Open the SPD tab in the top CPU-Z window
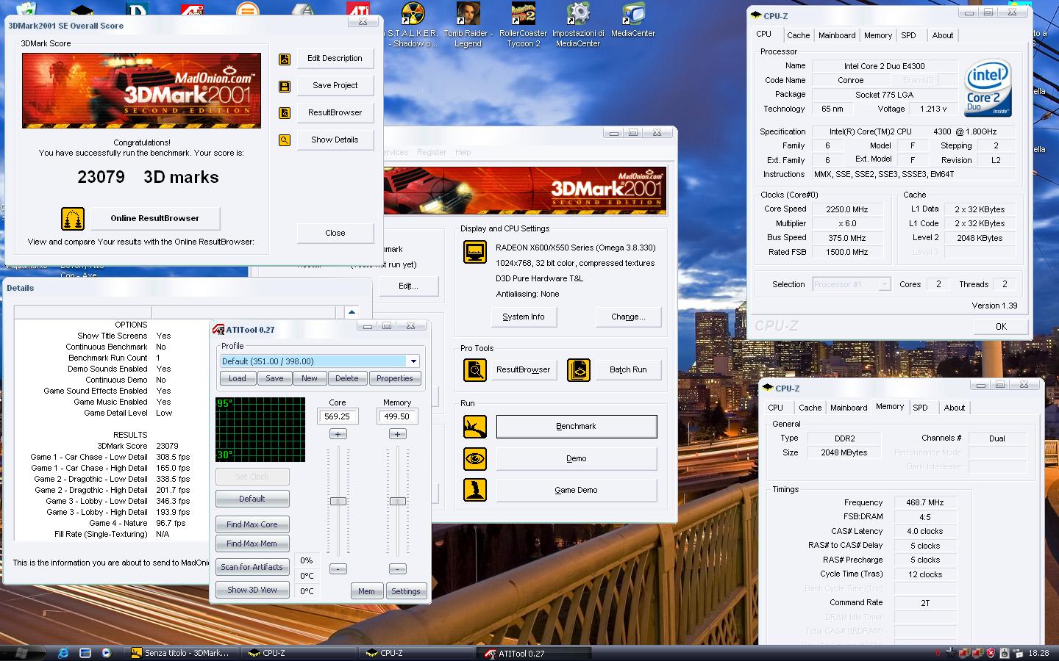 point(909,35)
